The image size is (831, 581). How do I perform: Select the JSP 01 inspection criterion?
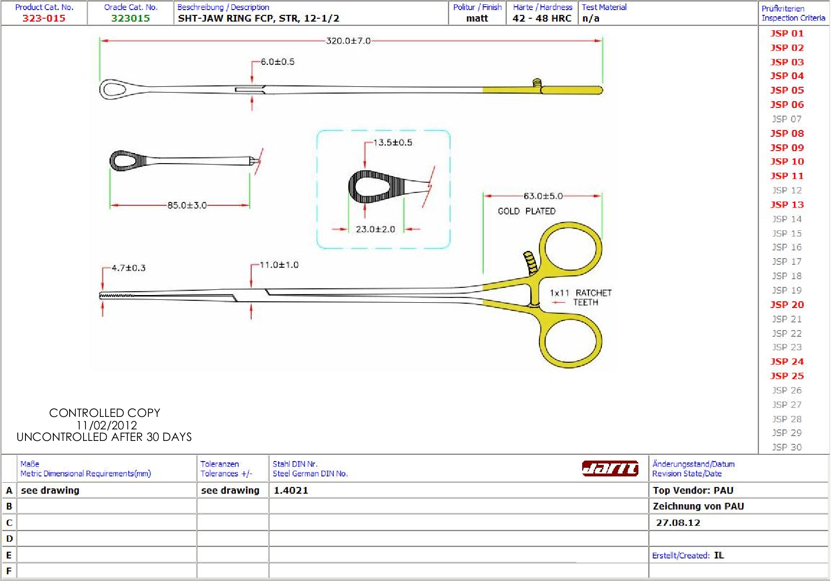[787, 34]
